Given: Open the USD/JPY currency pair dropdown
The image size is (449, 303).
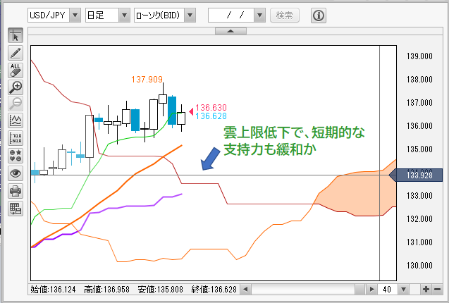Looking at the screenshot, I should pyautogui.click(x=75, y=16).
